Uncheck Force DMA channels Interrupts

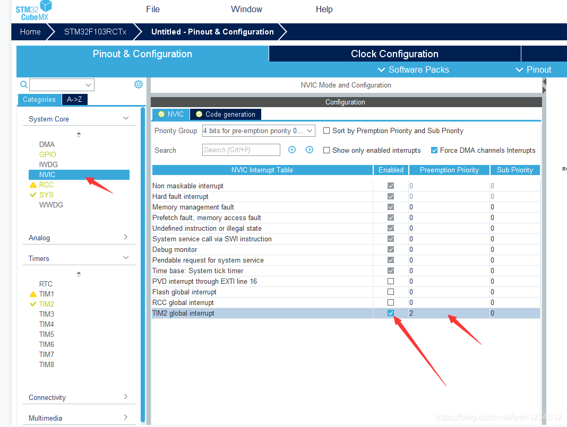pos(434,151)
